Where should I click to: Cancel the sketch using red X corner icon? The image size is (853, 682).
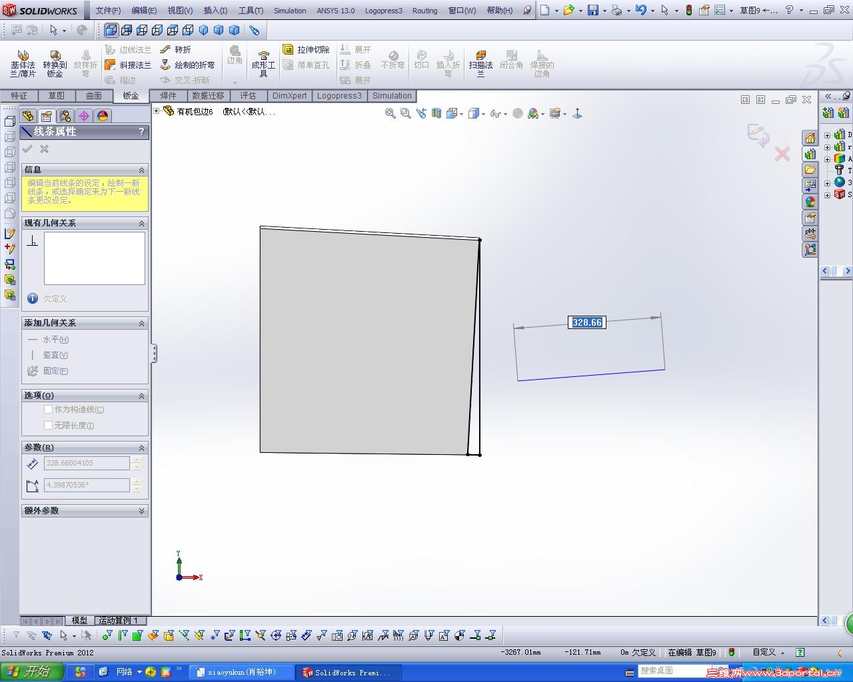click(x=782, y=155)
